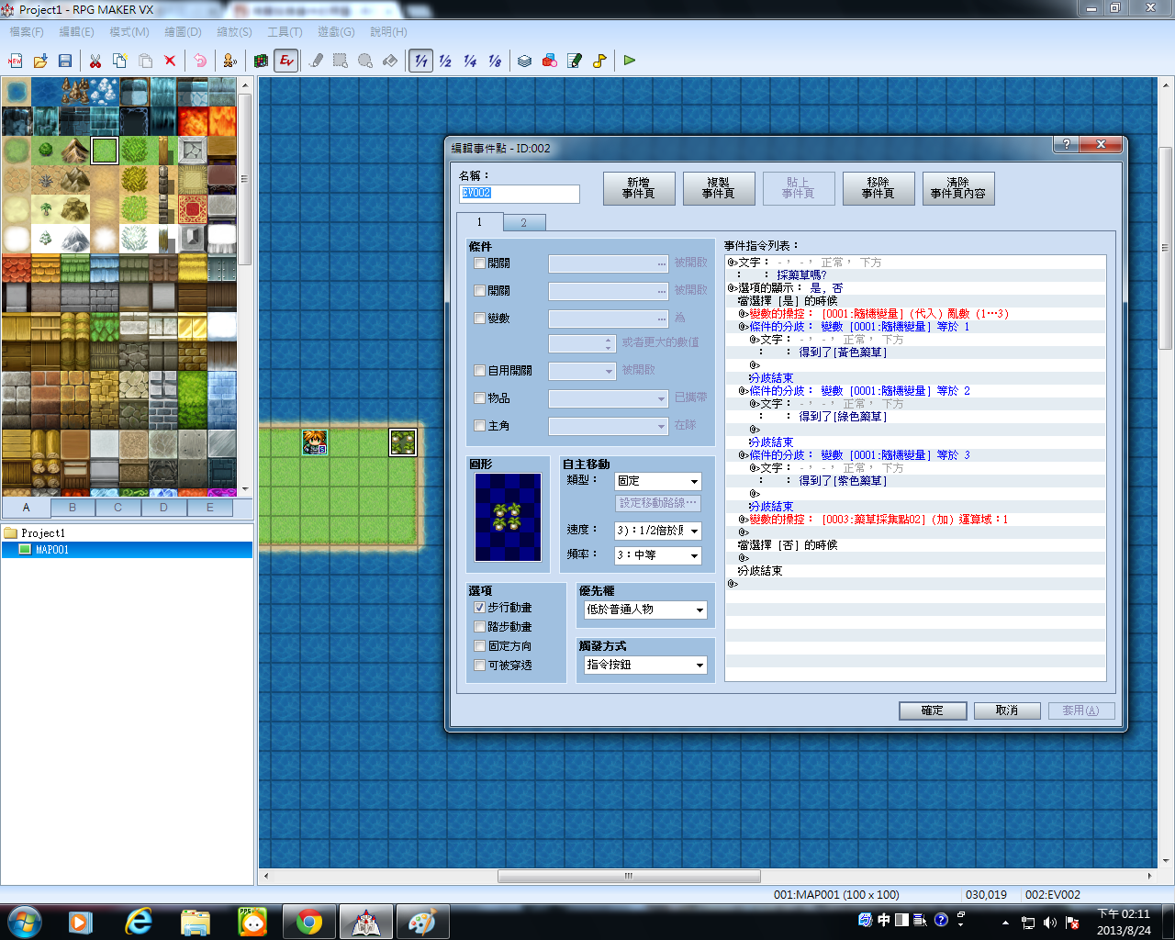Image resolution: width=1175 pixels, height=940 pixels.
Task: Open the 工具(T) menu
Action: pyautogui.click(x=285, y=32)
